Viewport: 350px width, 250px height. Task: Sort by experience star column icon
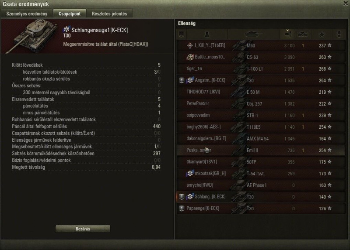[x=322, y=34]
